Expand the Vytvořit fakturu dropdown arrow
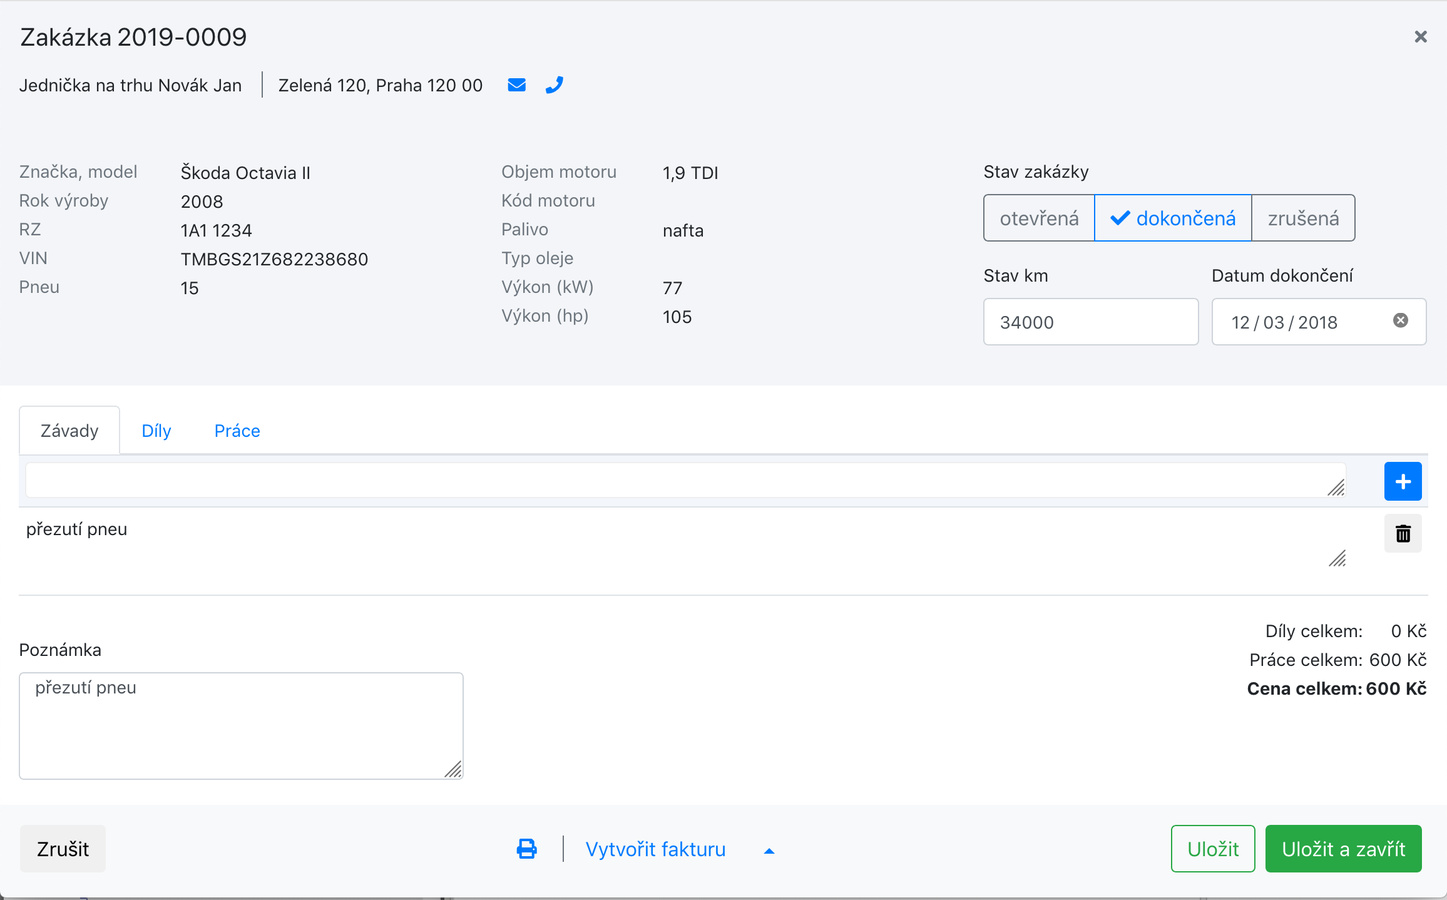 (769, 851)
